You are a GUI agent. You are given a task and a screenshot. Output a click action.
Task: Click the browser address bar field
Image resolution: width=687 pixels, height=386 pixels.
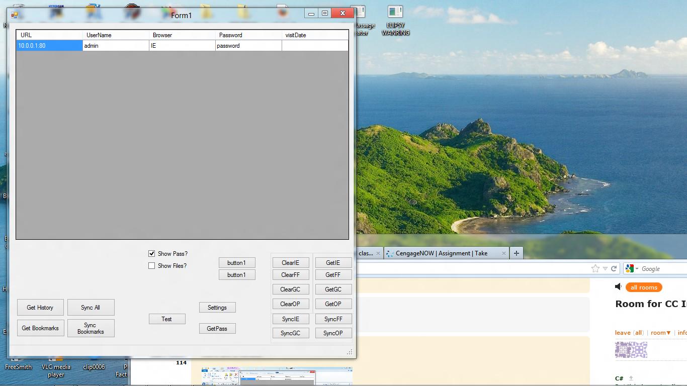click(x=473, y=269)
